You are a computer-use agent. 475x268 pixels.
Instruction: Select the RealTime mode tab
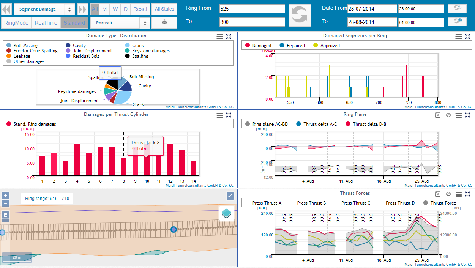46,23
